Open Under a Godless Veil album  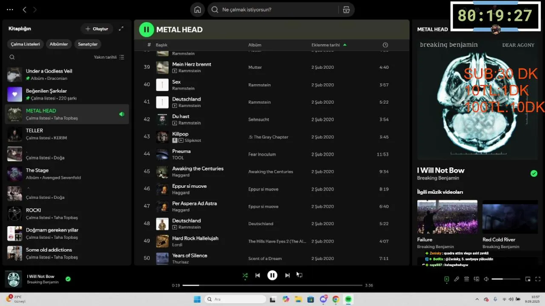pos(67,75)
